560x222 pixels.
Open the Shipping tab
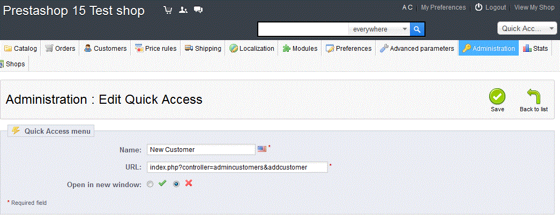[203, 49]
